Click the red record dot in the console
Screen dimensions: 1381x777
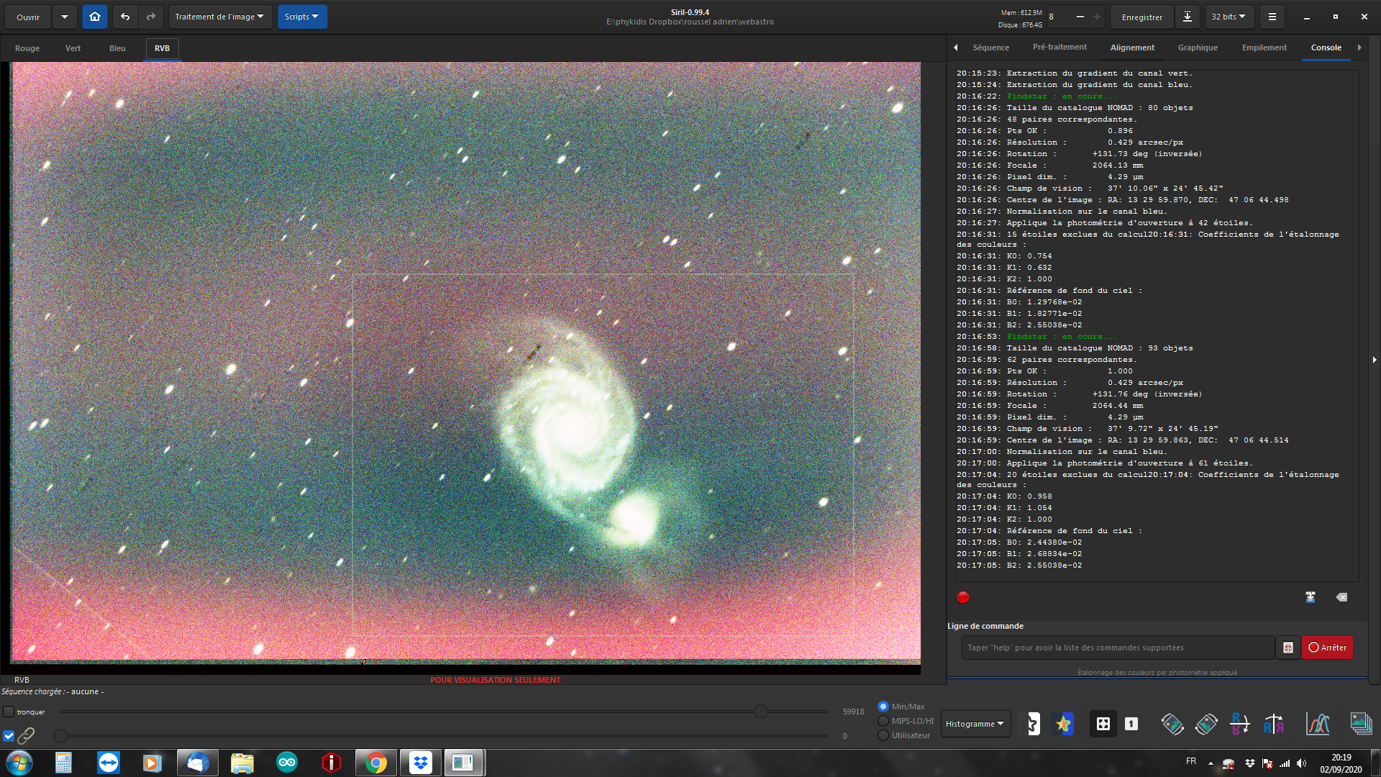click(963, 597)
